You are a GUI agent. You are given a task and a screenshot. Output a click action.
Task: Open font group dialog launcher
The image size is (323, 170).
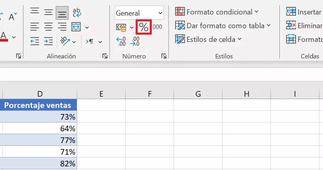click(19, 56)
